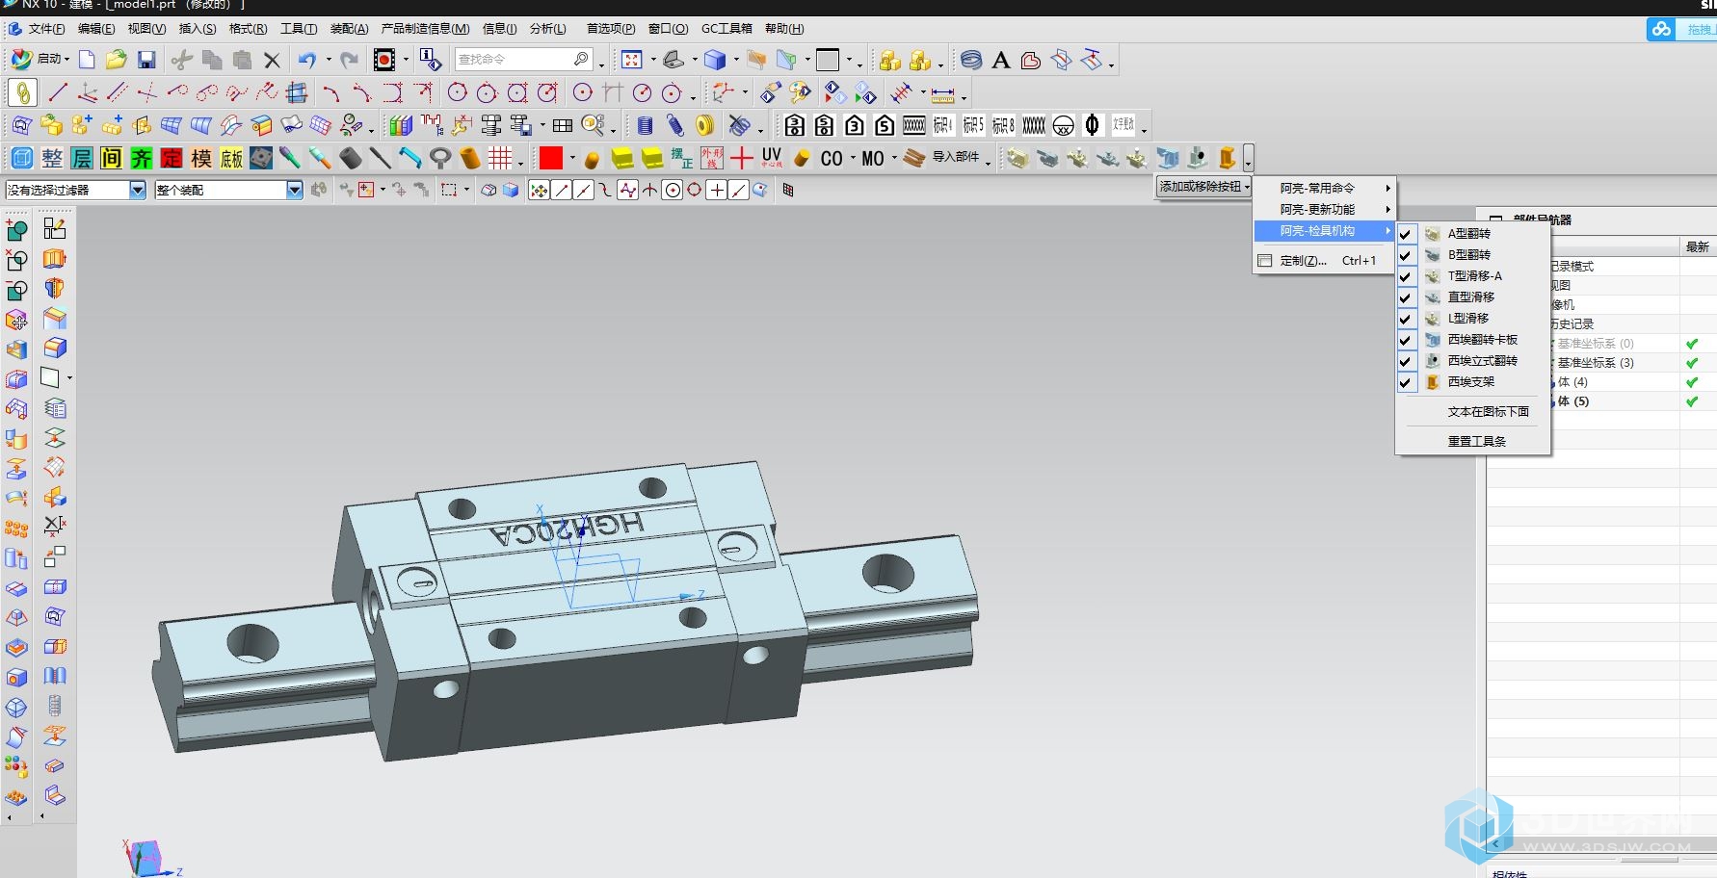This screenshot has height=878, width=1717.
Task: Click the Open folder icon
Action: (x=117, y=60)
